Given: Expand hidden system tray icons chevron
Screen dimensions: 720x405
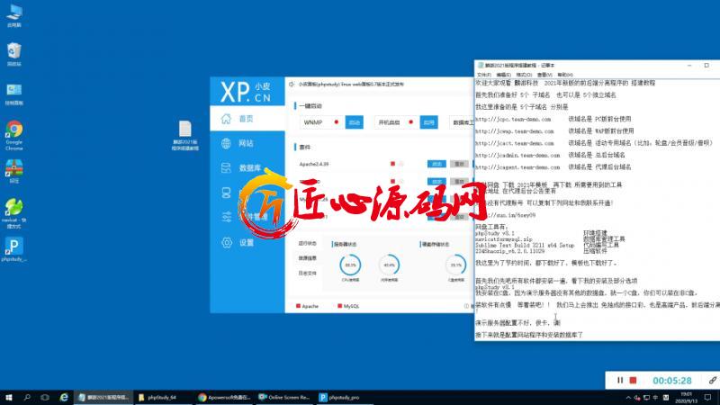Looking at the screenshot, I should (627, 398).
